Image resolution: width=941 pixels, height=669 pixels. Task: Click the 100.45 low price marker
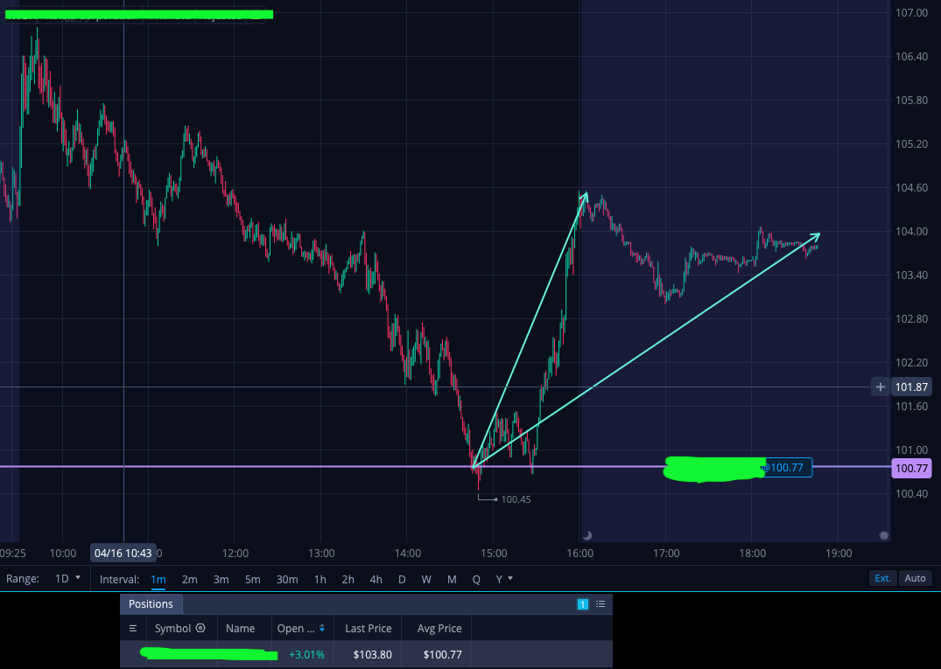click(x=516, y=499)
